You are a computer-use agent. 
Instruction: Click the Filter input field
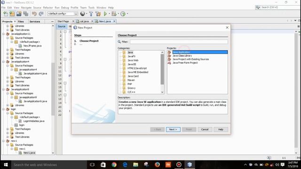click(179, 42)
